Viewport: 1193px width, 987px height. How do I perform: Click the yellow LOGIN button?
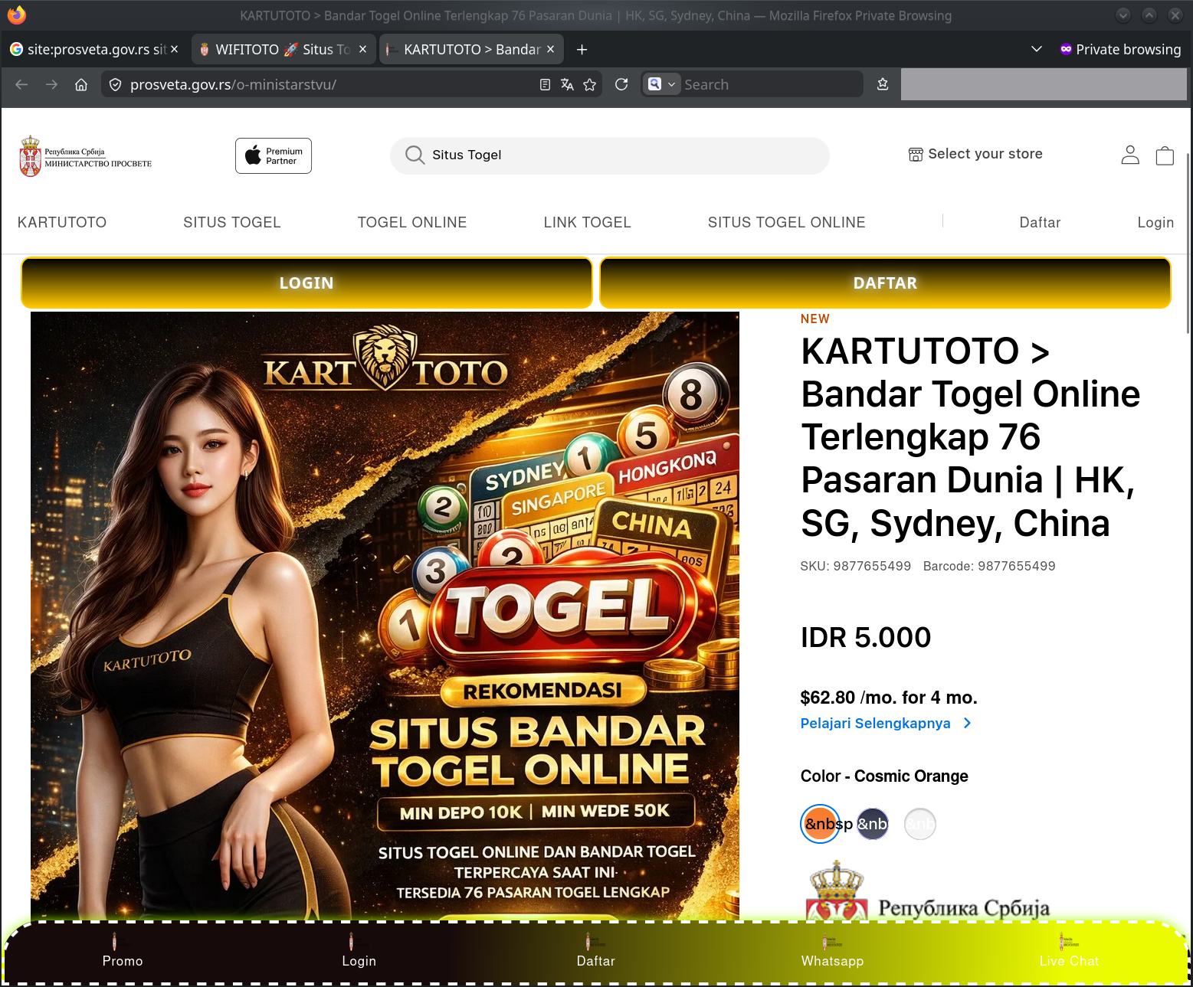coord(306,283)
